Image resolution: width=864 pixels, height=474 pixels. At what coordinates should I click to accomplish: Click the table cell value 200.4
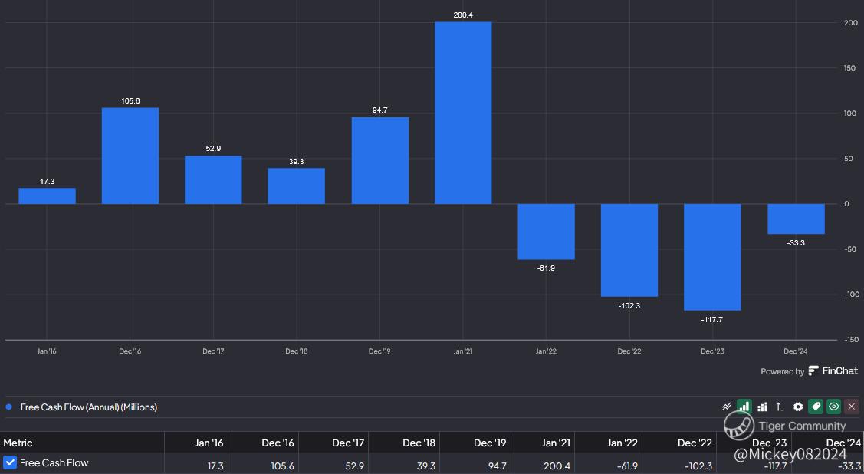point(557,466)
